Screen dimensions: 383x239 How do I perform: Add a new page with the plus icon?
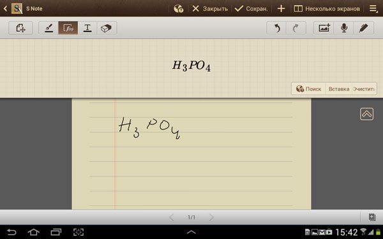click(281, 9)
